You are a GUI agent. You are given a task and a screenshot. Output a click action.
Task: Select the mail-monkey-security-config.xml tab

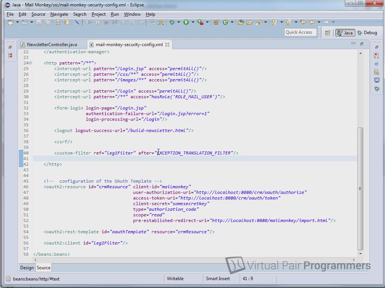(x=129, y=45)
